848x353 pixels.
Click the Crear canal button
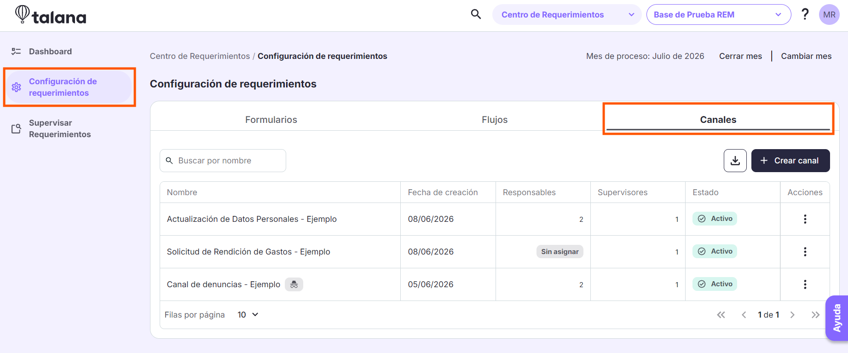(790, 161)
